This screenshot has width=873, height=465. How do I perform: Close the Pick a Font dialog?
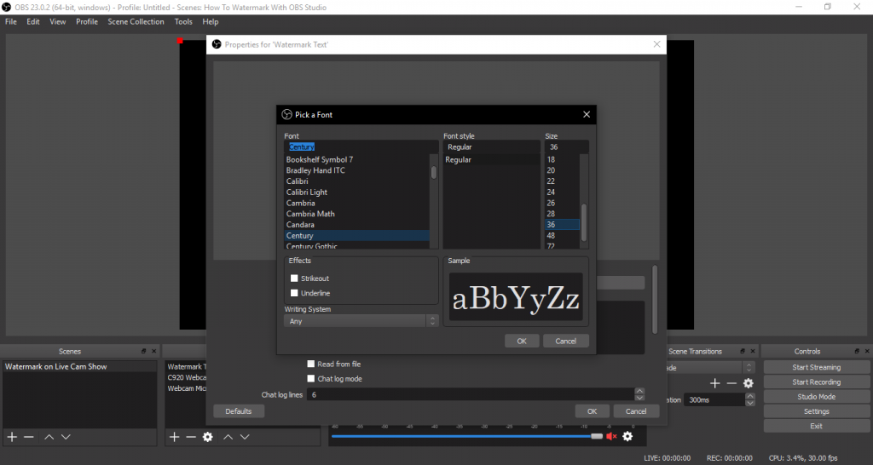tap(587, 115)
